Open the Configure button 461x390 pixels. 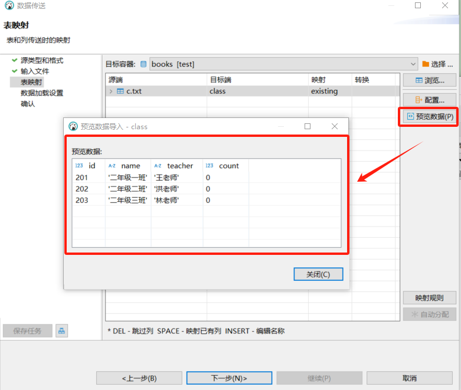click(430, 100)
